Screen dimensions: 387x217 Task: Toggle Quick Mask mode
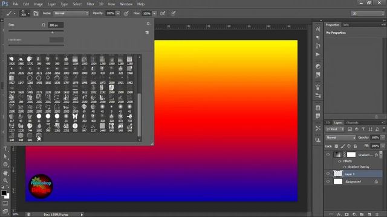click(x=5, y=203)
